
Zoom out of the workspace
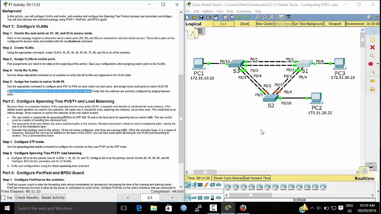[x=271, y=17]
